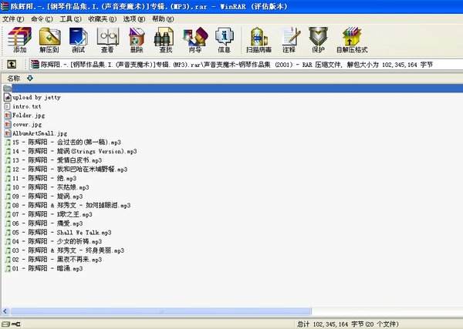Select the Folder.jpg file name
463x329 pixels.
click(x=29, y=116)
